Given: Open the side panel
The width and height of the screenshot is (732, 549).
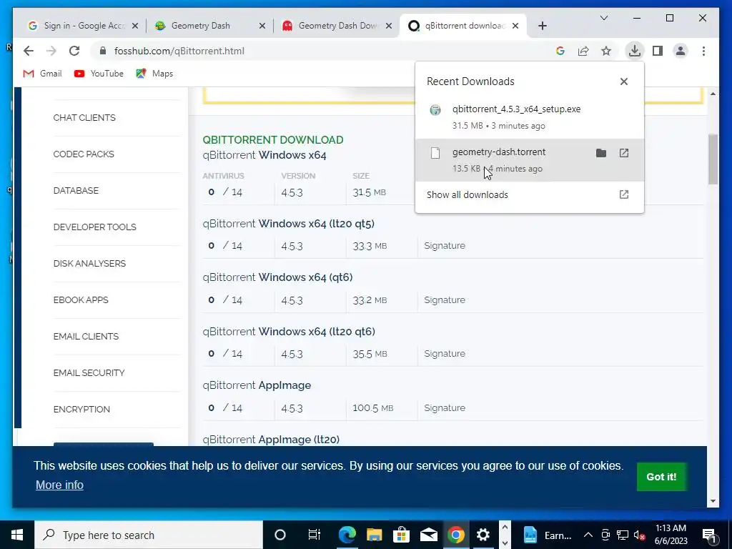Looking at the screenshot, I should [658, 51].
